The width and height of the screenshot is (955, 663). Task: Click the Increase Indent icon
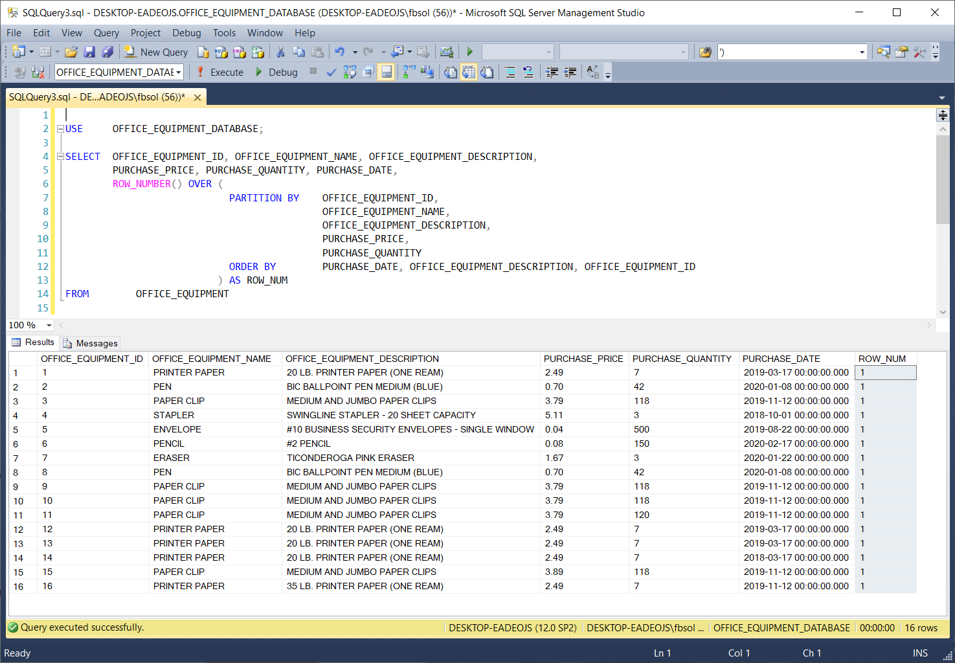pyautogui.click(x=570, y=72)
